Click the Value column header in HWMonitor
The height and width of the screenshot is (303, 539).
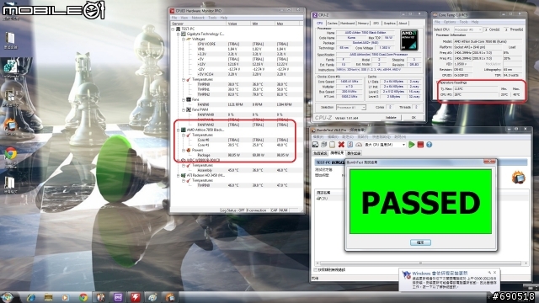pyautogui.click(x=238, y=24)
